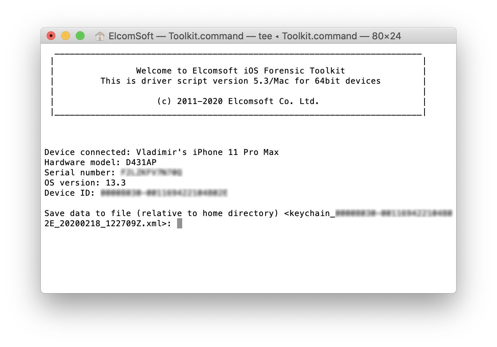
Task: Click the Hardware model D431AP text
Action: coord(100,162)
